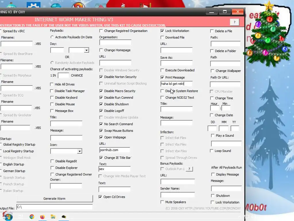
Task: Check Play a Sound
Action: pos(213,136)
